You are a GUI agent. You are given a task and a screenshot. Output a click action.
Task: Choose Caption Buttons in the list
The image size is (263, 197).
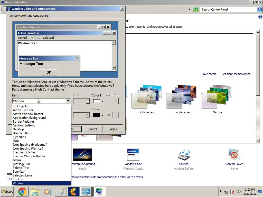(x=41, y=125)
